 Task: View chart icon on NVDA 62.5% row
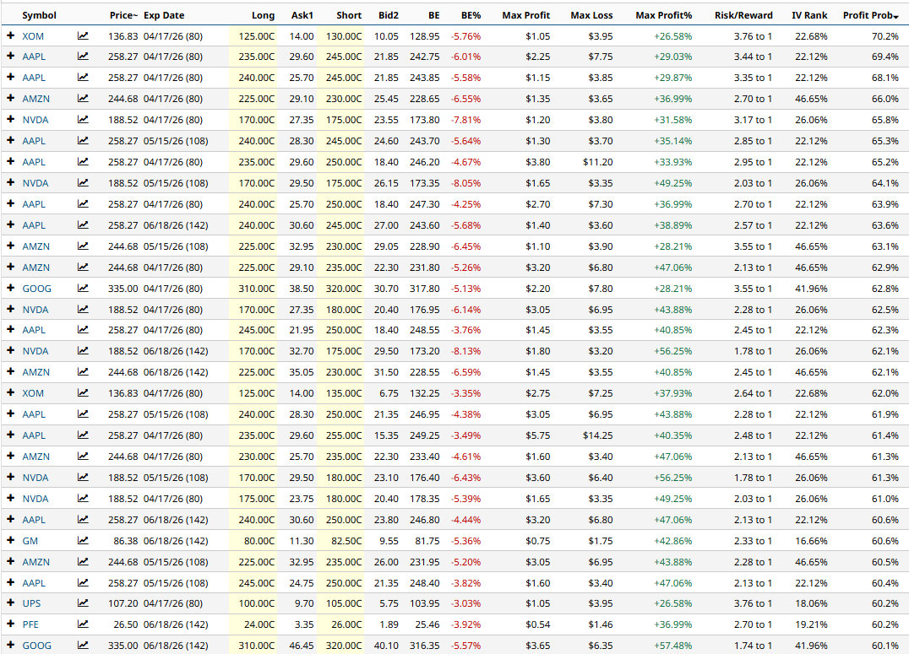point(83,310)
